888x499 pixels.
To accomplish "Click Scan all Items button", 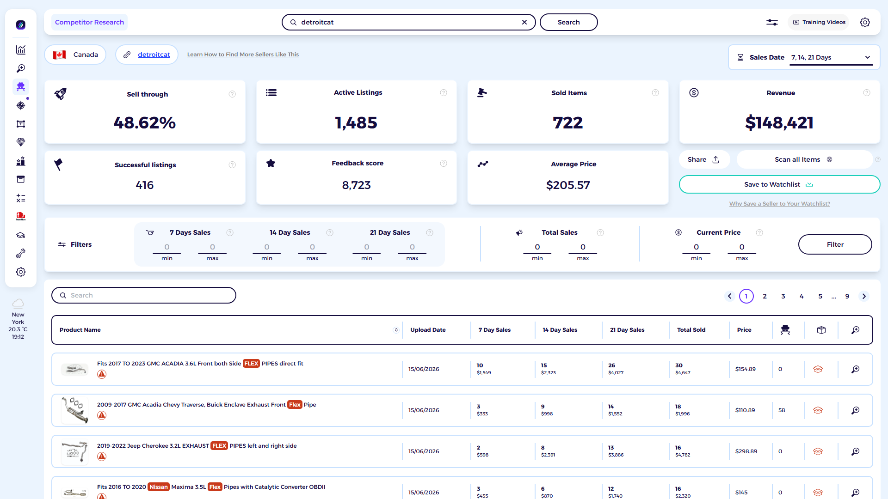I will pyautogui.click(x=804, y=159).
